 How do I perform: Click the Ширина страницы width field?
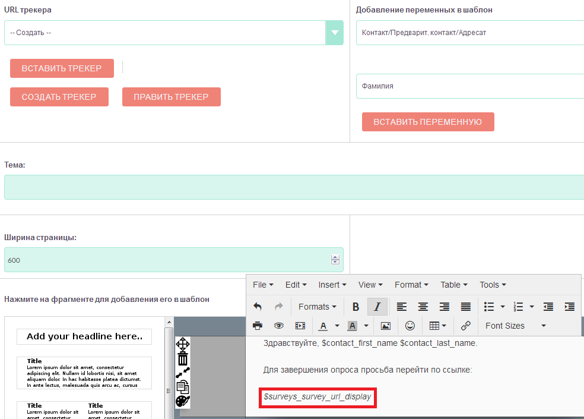[x=173, y=260]
